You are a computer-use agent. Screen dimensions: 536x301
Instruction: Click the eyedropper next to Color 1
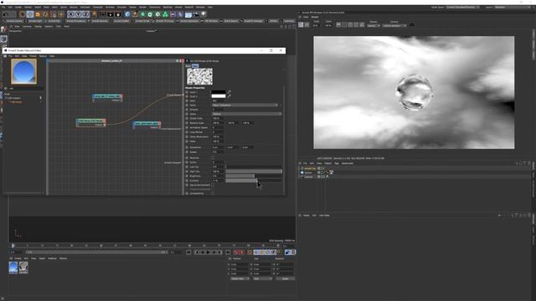tap(229, 92)
